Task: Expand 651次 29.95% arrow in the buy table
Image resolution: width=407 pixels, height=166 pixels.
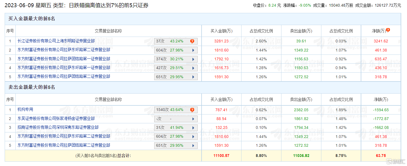Action: pyautogui.click(x=193, y=77)
